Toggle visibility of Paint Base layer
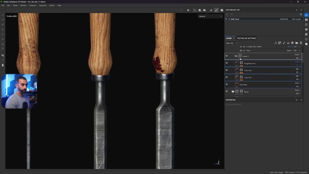Image resolution: width=309 pixels, height=174 pixels. pyautogui.click(x=227, y=84)
